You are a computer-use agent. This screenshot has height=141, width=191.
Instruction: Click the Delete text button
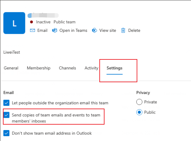(134, 31)
